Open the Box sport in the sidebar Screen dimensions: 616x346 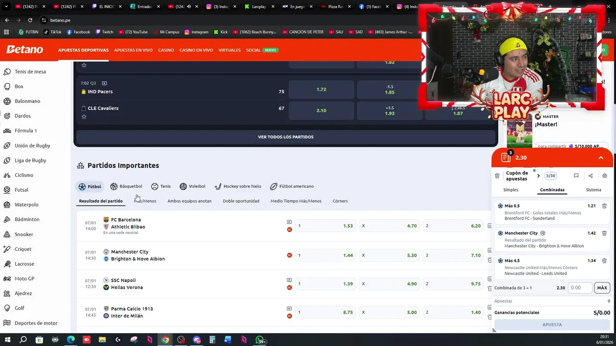point(19,86)
